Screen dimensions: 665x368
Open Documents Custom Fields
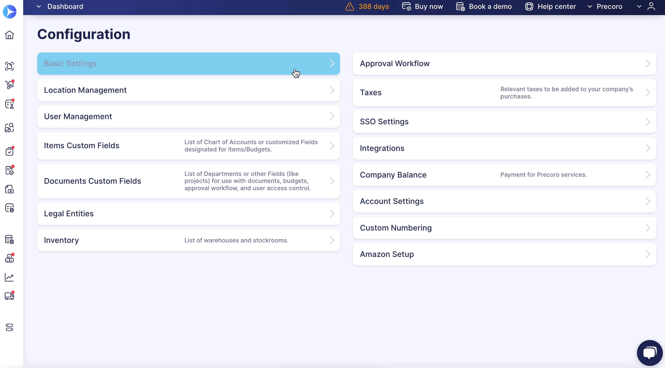click(x=189, y=181)
